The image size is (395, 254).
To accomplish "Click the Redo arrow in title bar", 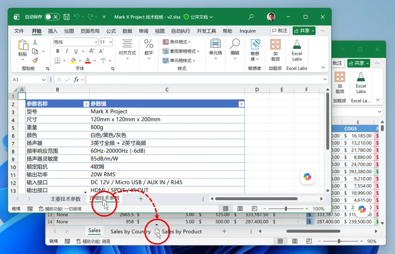I will coord(90,16).
